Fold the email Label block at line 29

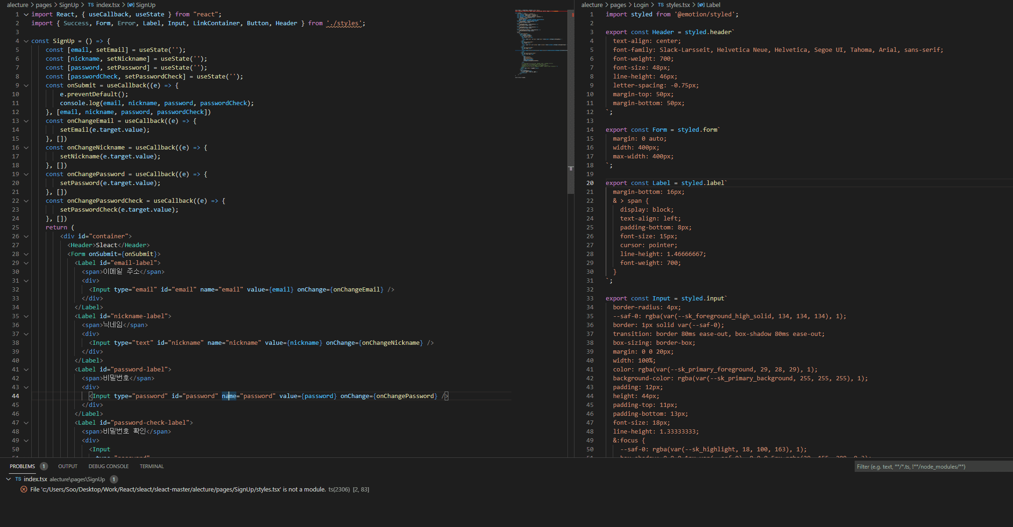[26, 263]
